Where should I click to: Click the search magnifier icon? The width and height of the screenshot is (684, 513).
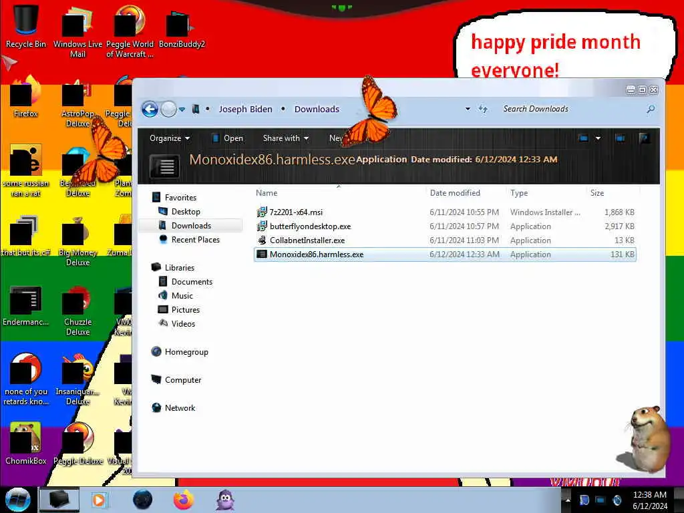pyautogui.click(x=651, y=109)
